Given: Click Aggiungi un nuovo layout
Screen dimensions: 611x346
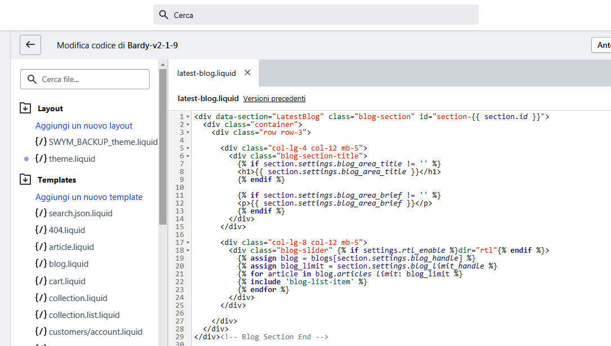Looking at the screenshot, I should pyautogui.click(x=84, y=126).
